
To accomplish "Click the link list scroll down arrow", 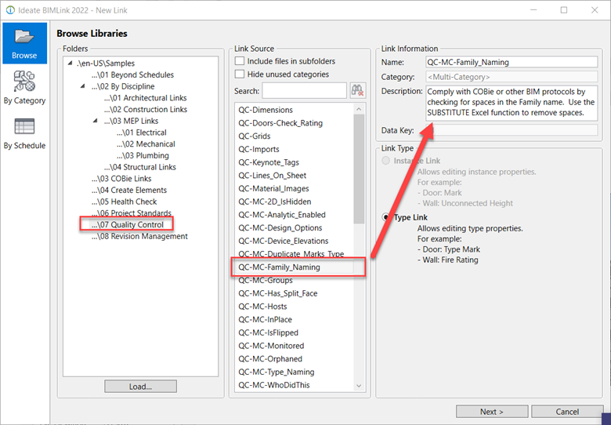I will [x=359, y=386].
